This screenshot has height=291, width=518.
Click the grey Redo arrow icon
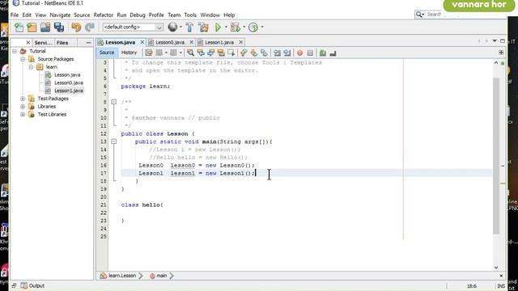click(x=90, y=27)
